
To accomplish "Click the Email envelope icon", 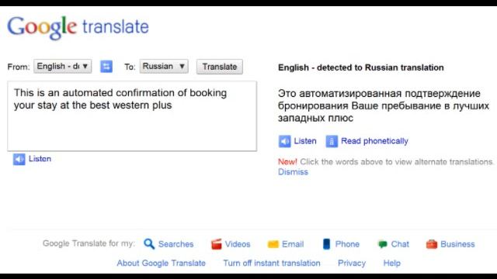I will pos(273,244).
